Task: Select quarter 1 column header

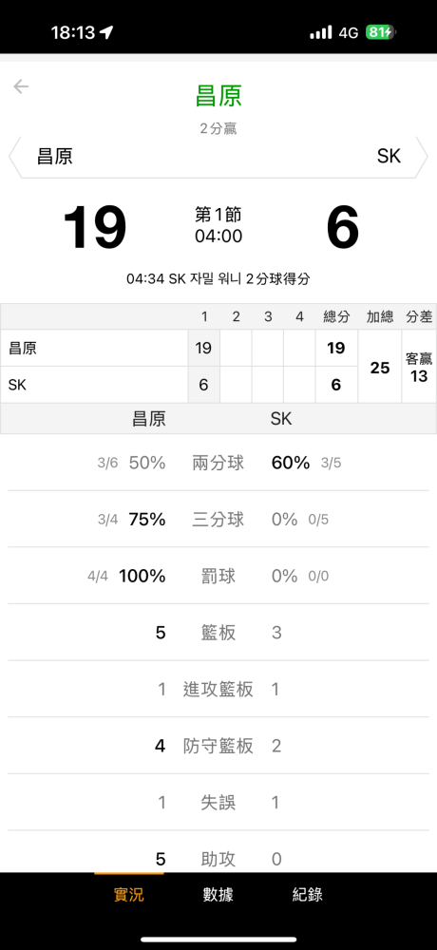Action: click(x=203, y=317)
